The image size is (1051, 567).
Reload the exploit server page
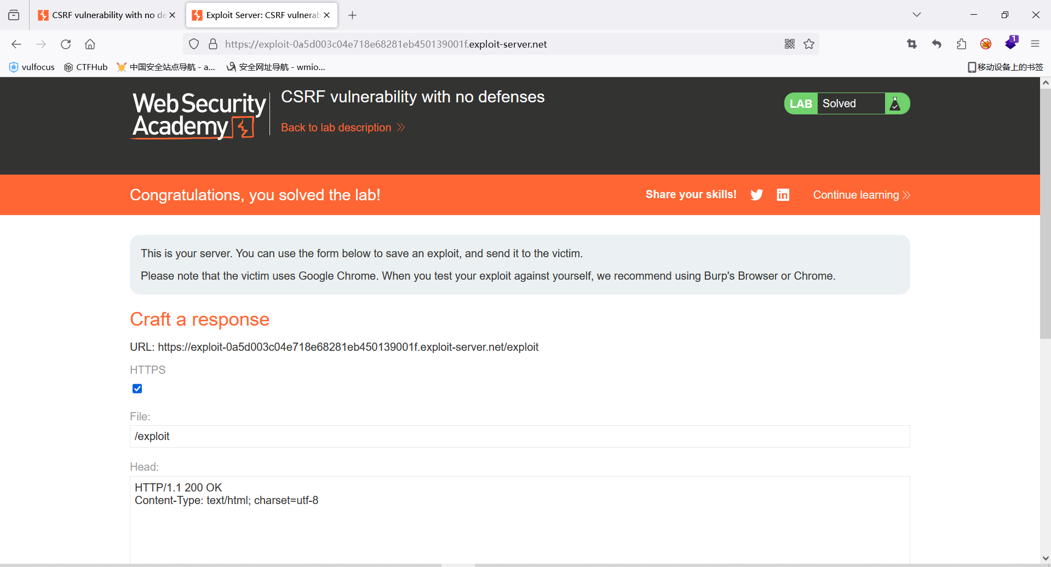pyautogui.click(x=66, y=44)
